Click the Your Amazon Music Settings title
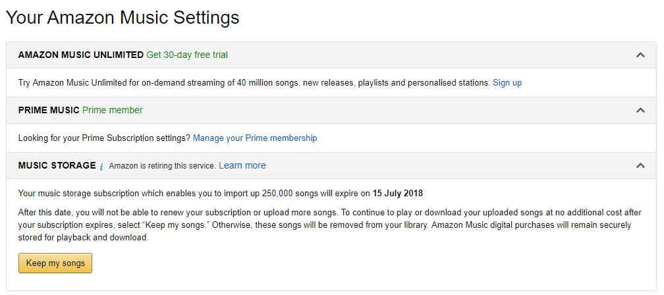Screen dimensions: 664x295 click(x=123, y=18)
